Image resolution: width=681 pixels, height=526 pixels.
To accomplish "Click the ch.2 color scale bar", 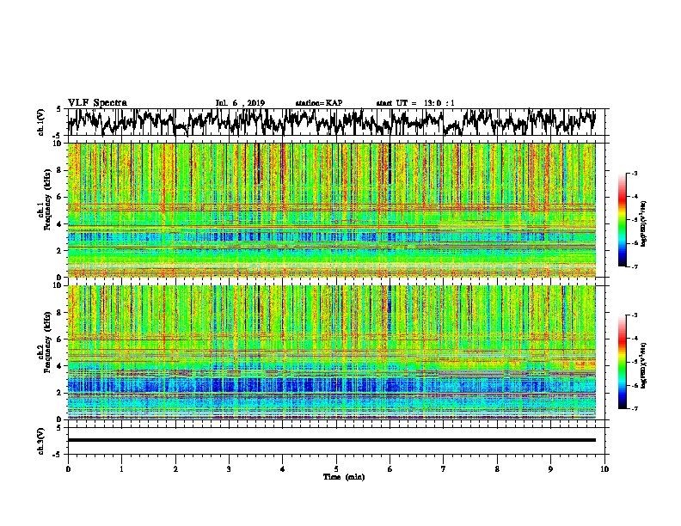I will tap(622, 362).
